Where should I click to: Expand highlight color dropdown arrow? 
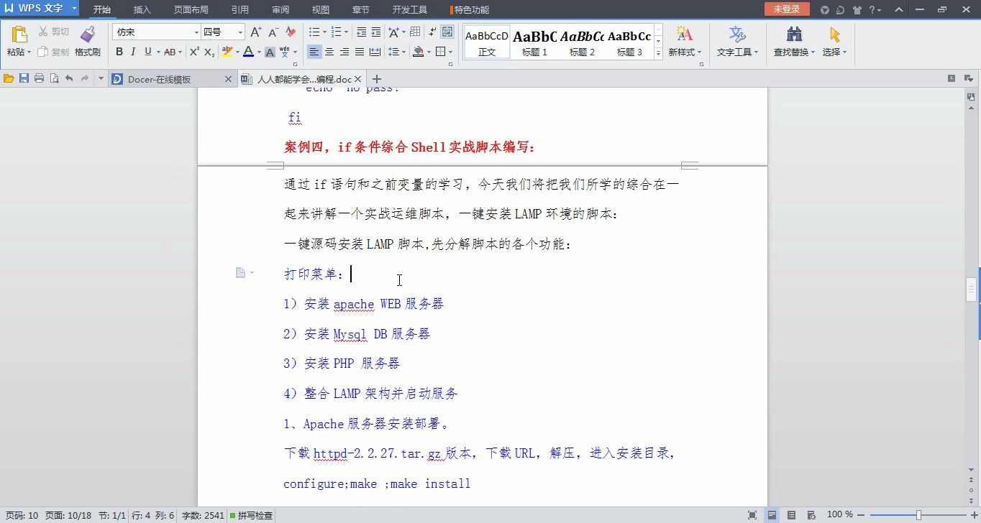237,52
